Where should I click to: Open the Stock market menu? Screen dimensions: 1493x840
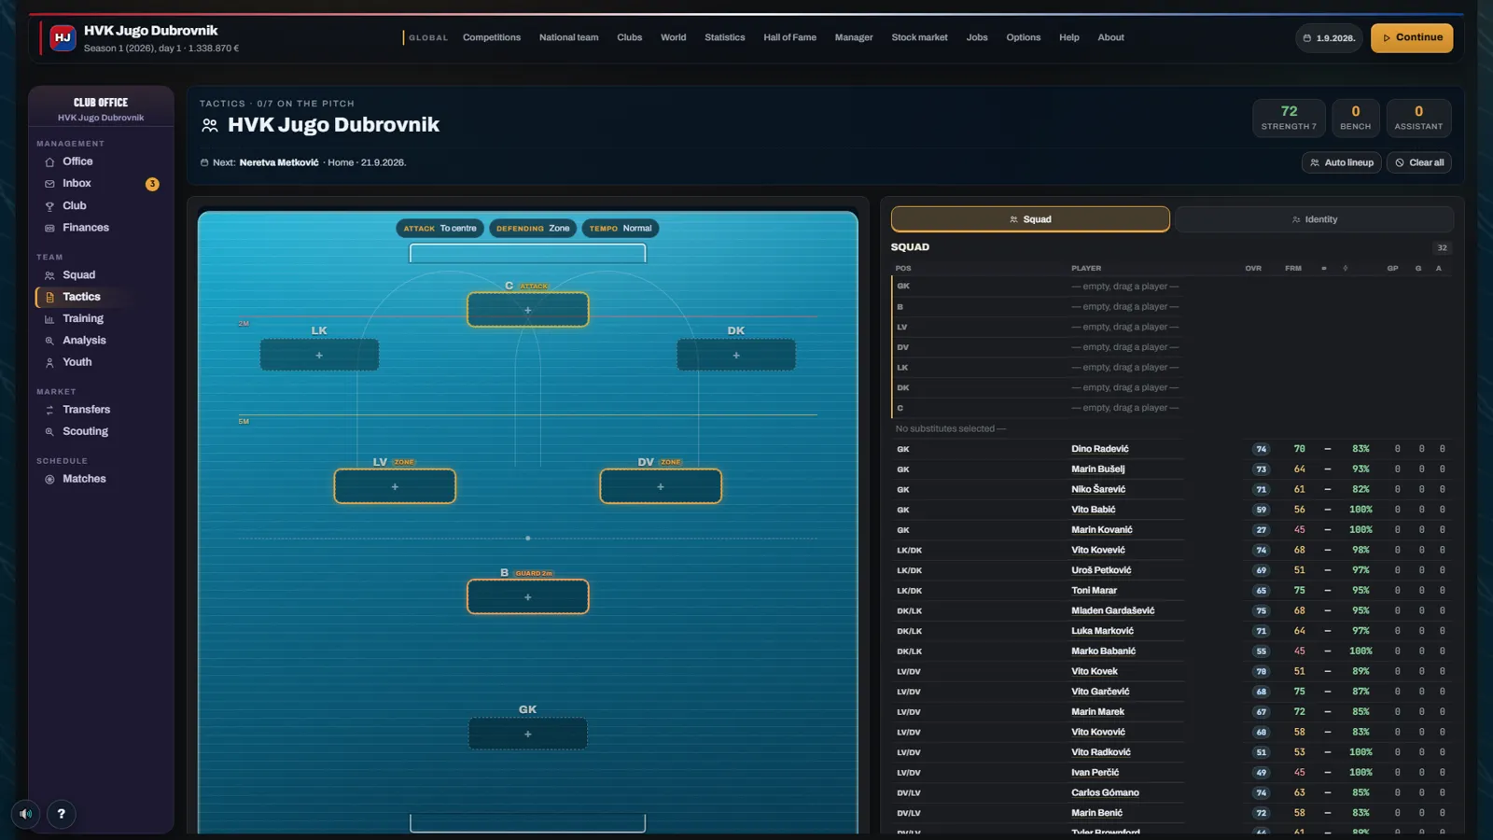coord(919,38)
